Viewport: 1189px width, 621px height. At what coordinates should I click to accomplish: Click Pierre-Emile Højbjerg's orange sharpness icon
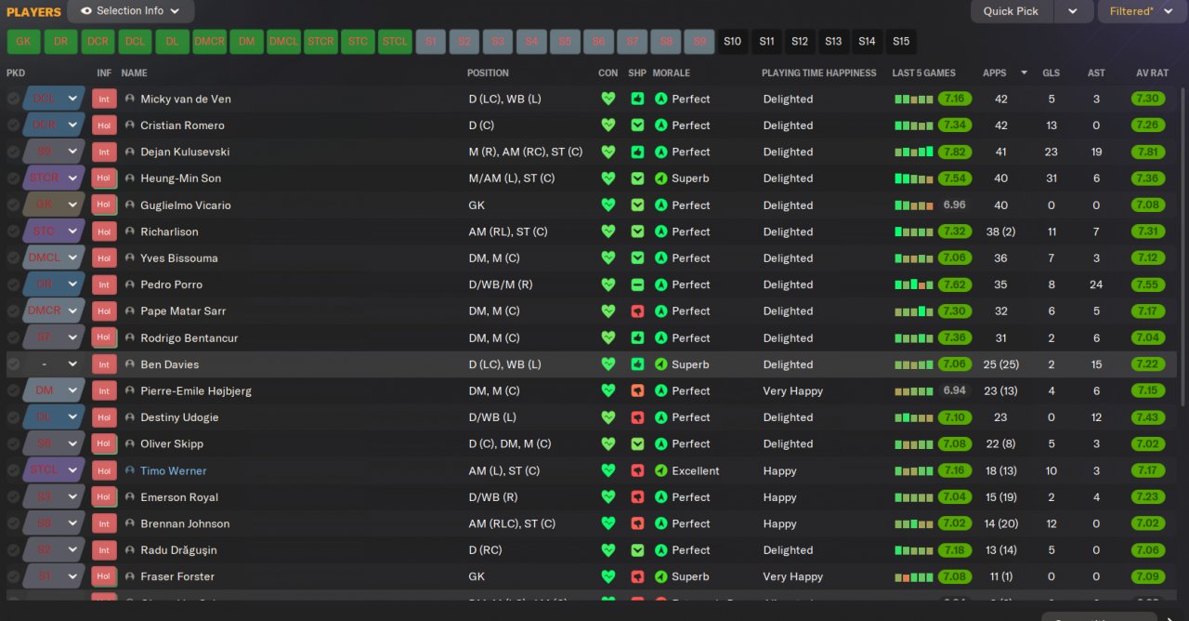pyautogui.click(x=637, y=391)
